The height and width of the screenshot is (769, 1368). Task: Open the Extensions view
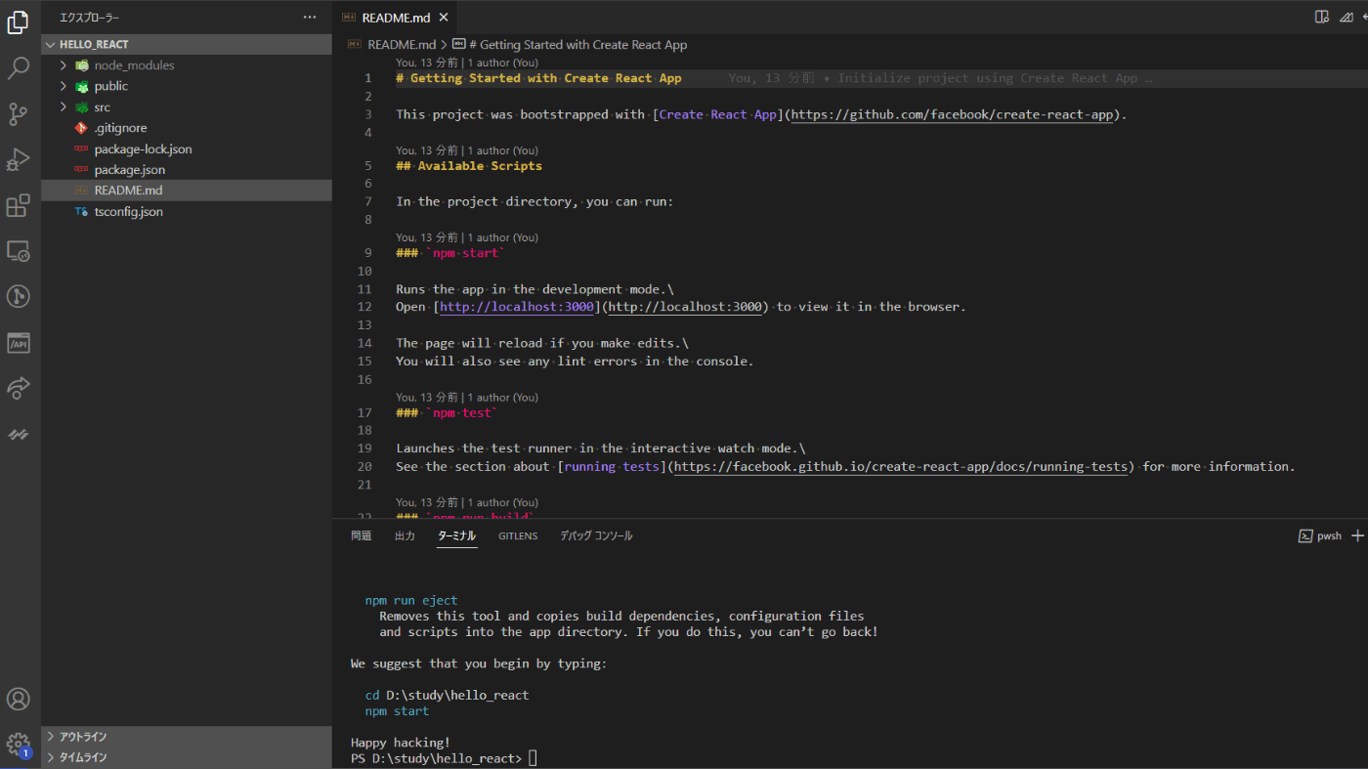(18, 205)
